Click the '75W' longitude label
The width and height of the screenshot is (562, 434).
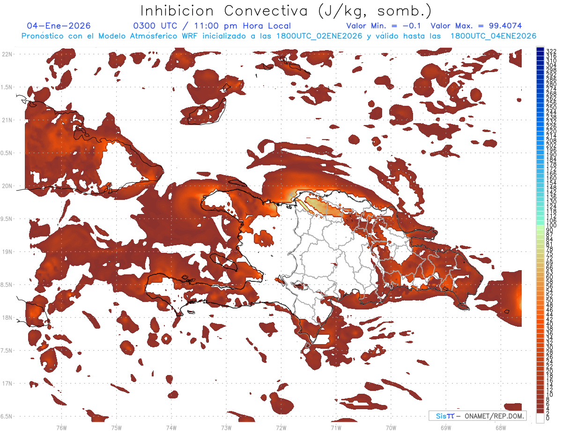click(x=117, y=427)
